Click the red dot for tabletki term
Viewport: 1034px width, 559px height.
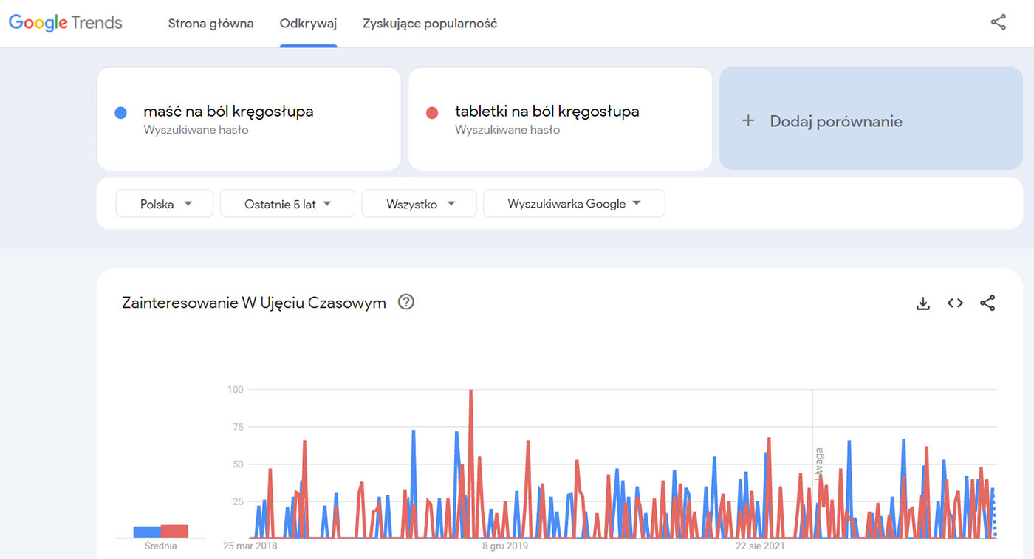(432, 113)
